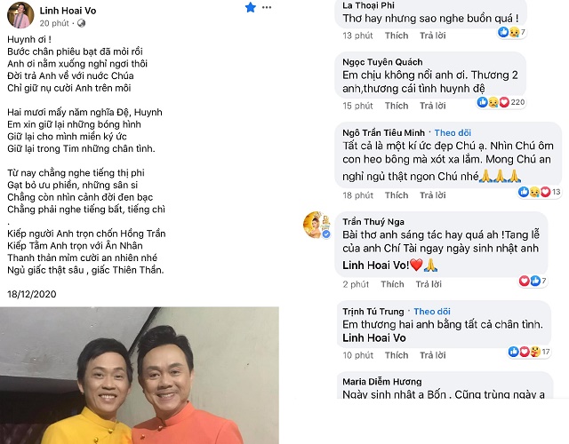
Task: Open Trần Thuý Nga's profile picture
Action: click(x=317, y=225)
